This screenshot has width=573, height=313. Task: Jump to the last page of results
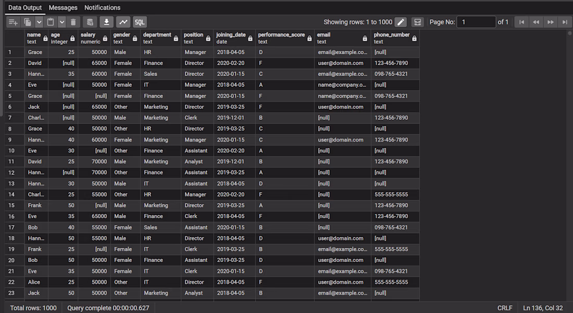click(x=565, y=22)
